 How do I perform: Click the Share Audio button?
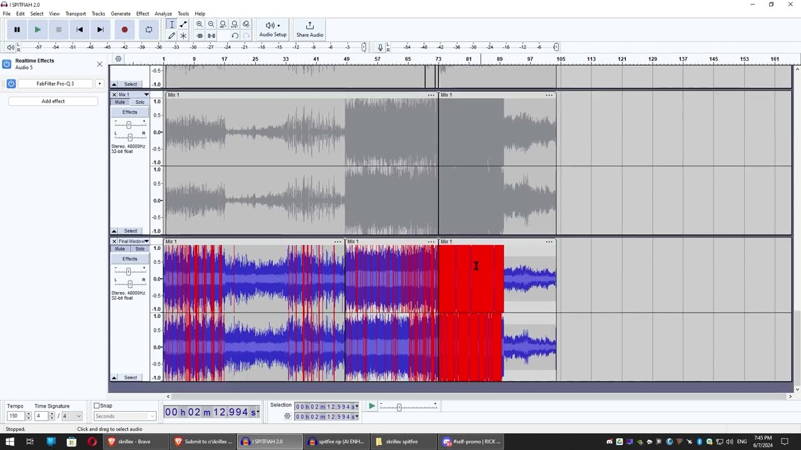310,29
